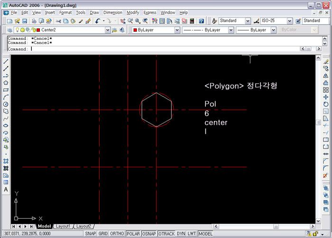Click the Help question mark icon

pos(202,21)
